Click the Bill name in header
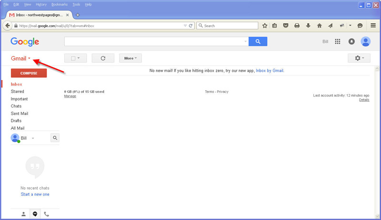381x220 pixels. click(325, 41)
